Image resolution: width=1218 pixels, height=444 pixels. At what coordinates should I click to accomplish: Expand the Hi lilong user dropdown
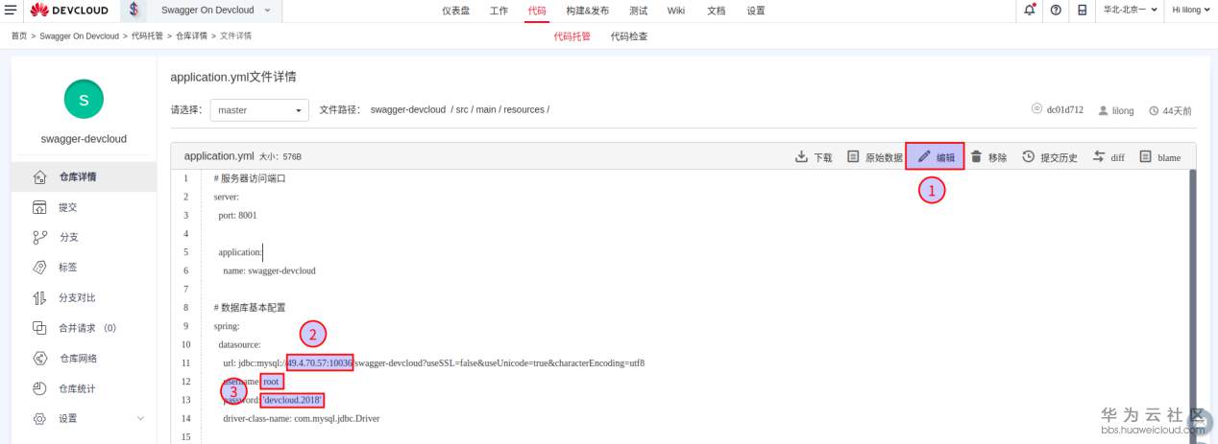click(1191, 10)
